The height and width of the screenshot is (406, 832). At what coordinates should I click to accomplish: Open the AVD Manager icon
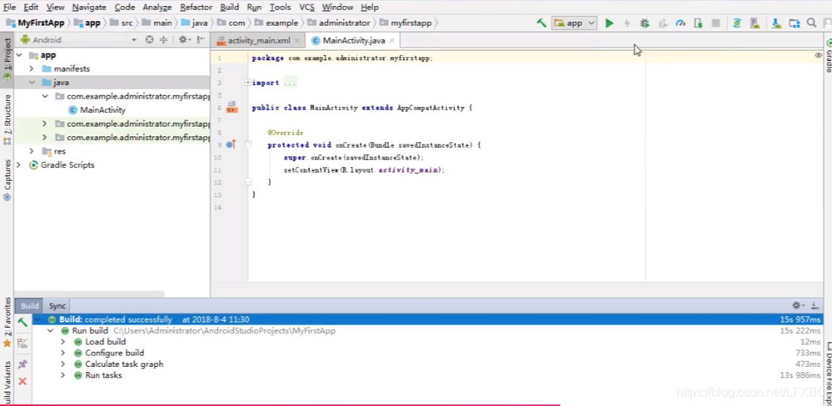(x=754, y=23)
